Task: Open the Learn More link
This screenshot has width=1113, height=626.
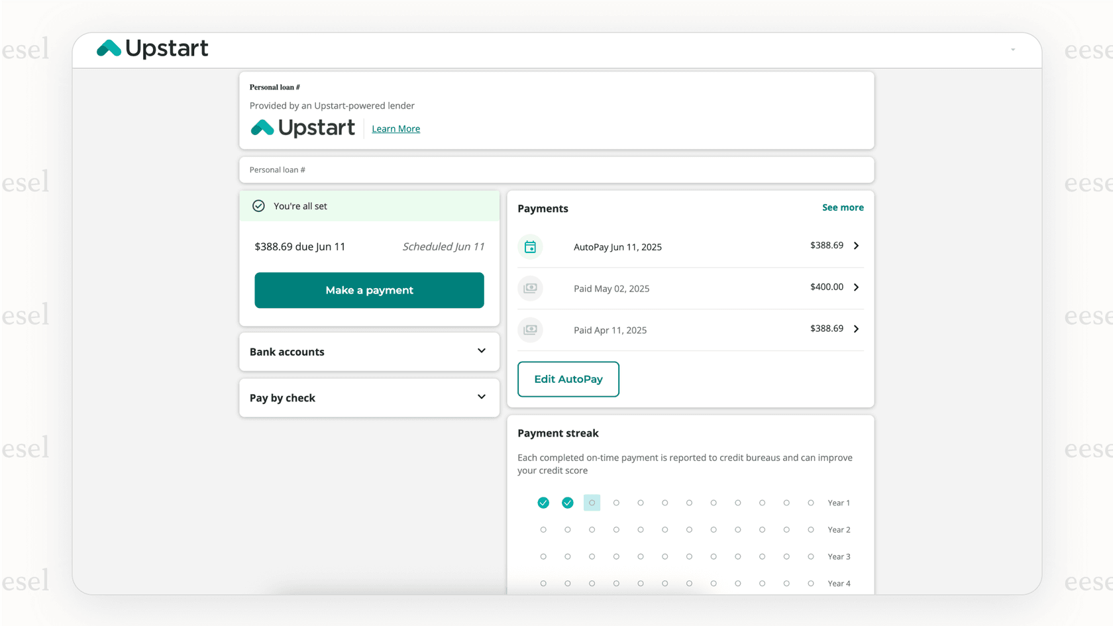Action: [396, 128]
